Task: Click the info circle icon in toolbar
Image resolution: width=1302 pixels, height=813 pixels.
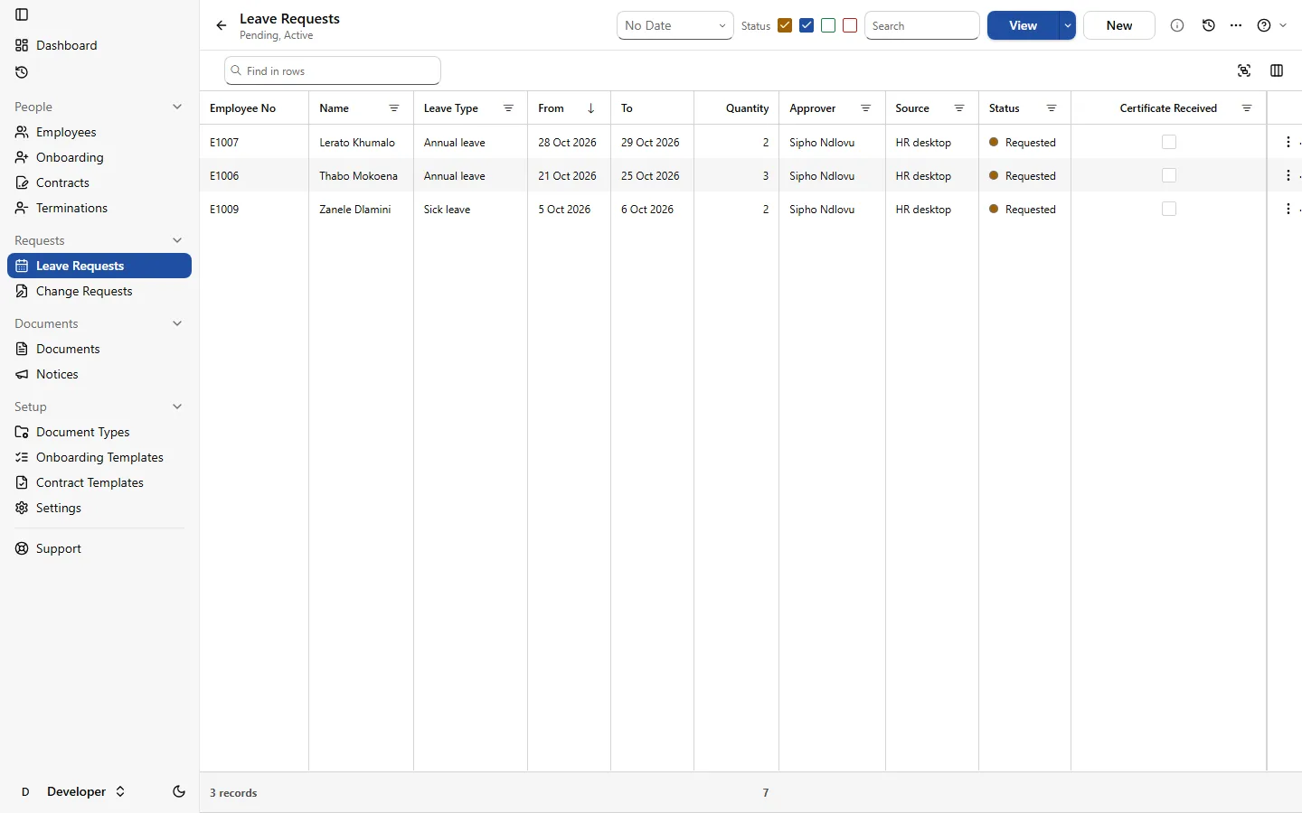Action: pos(1177,25)
